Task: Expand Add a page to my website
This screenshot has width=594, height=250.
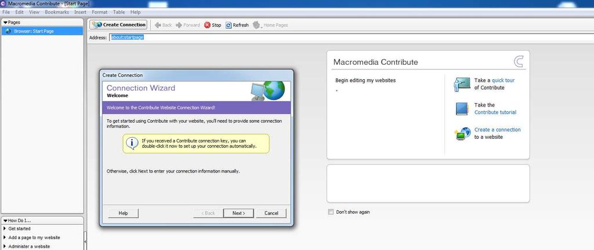Action: (x=5, y=237)
